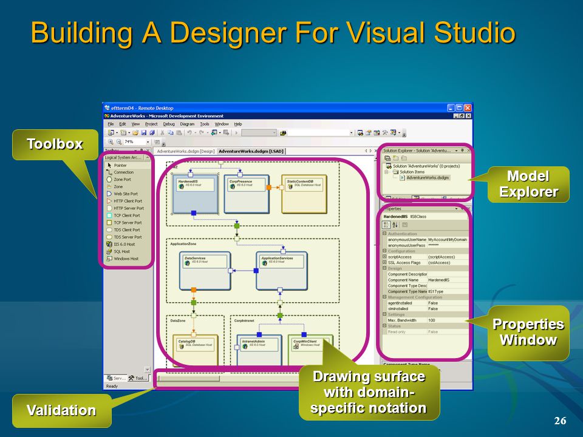This screenshot has width=583, height=437.
Task: Click Categorized view icon in Properties
Action: [386, 225]
